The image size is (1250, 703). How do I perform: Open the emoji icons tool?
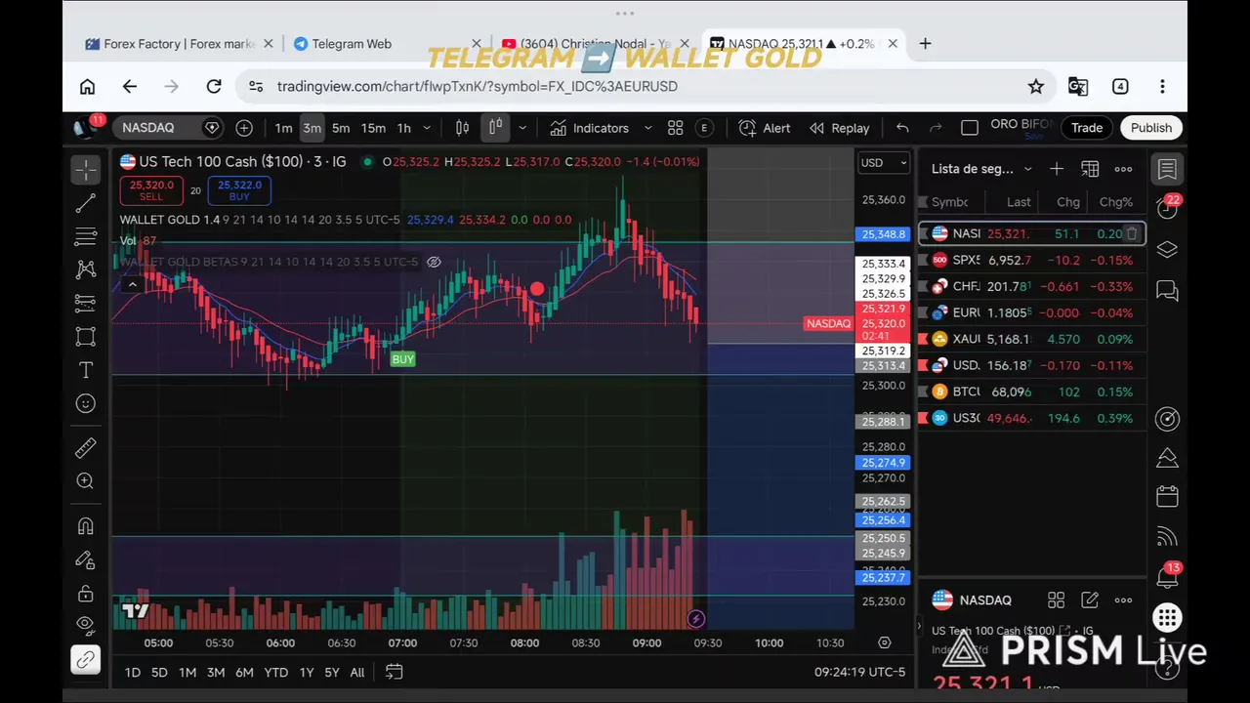[x=86, y=403]
